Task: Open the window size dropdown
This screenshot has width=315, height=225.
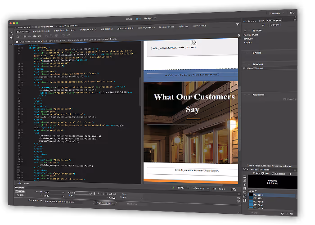Action: [x=201, y=189]
